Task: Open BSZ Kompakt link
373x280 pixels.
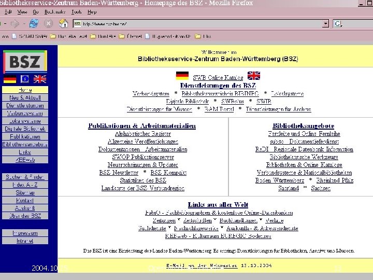Action: 168,173
